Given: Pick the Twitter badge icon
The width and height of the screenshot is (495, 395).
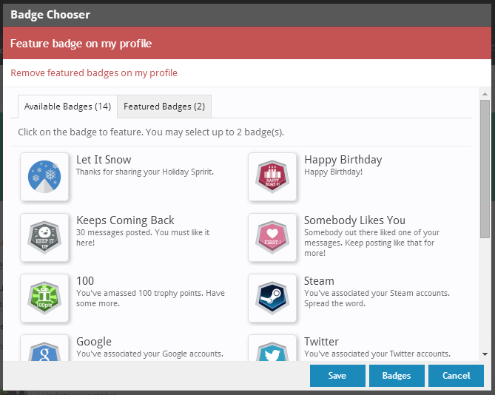Looking at the screenshot, I should click(x=272, y=349).
